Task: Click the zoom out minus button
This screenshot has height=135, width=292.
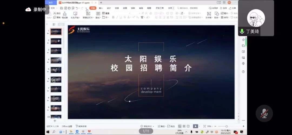Action: click(x=215, y=126)
